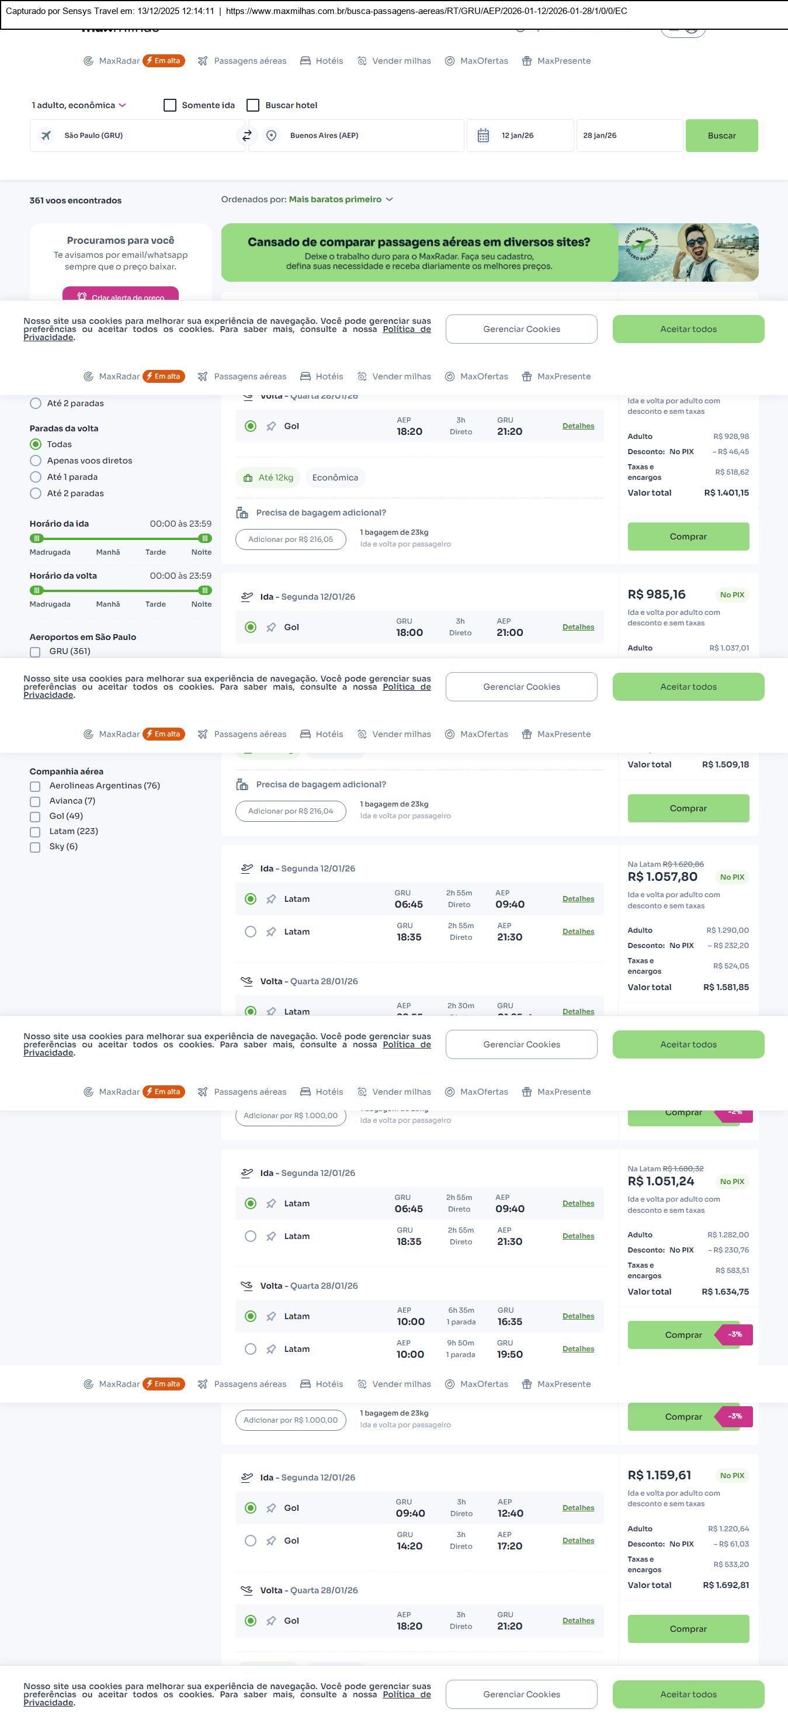
Task: Click the location pin icon for Buenos Aires
Action: tap(272, 136)
